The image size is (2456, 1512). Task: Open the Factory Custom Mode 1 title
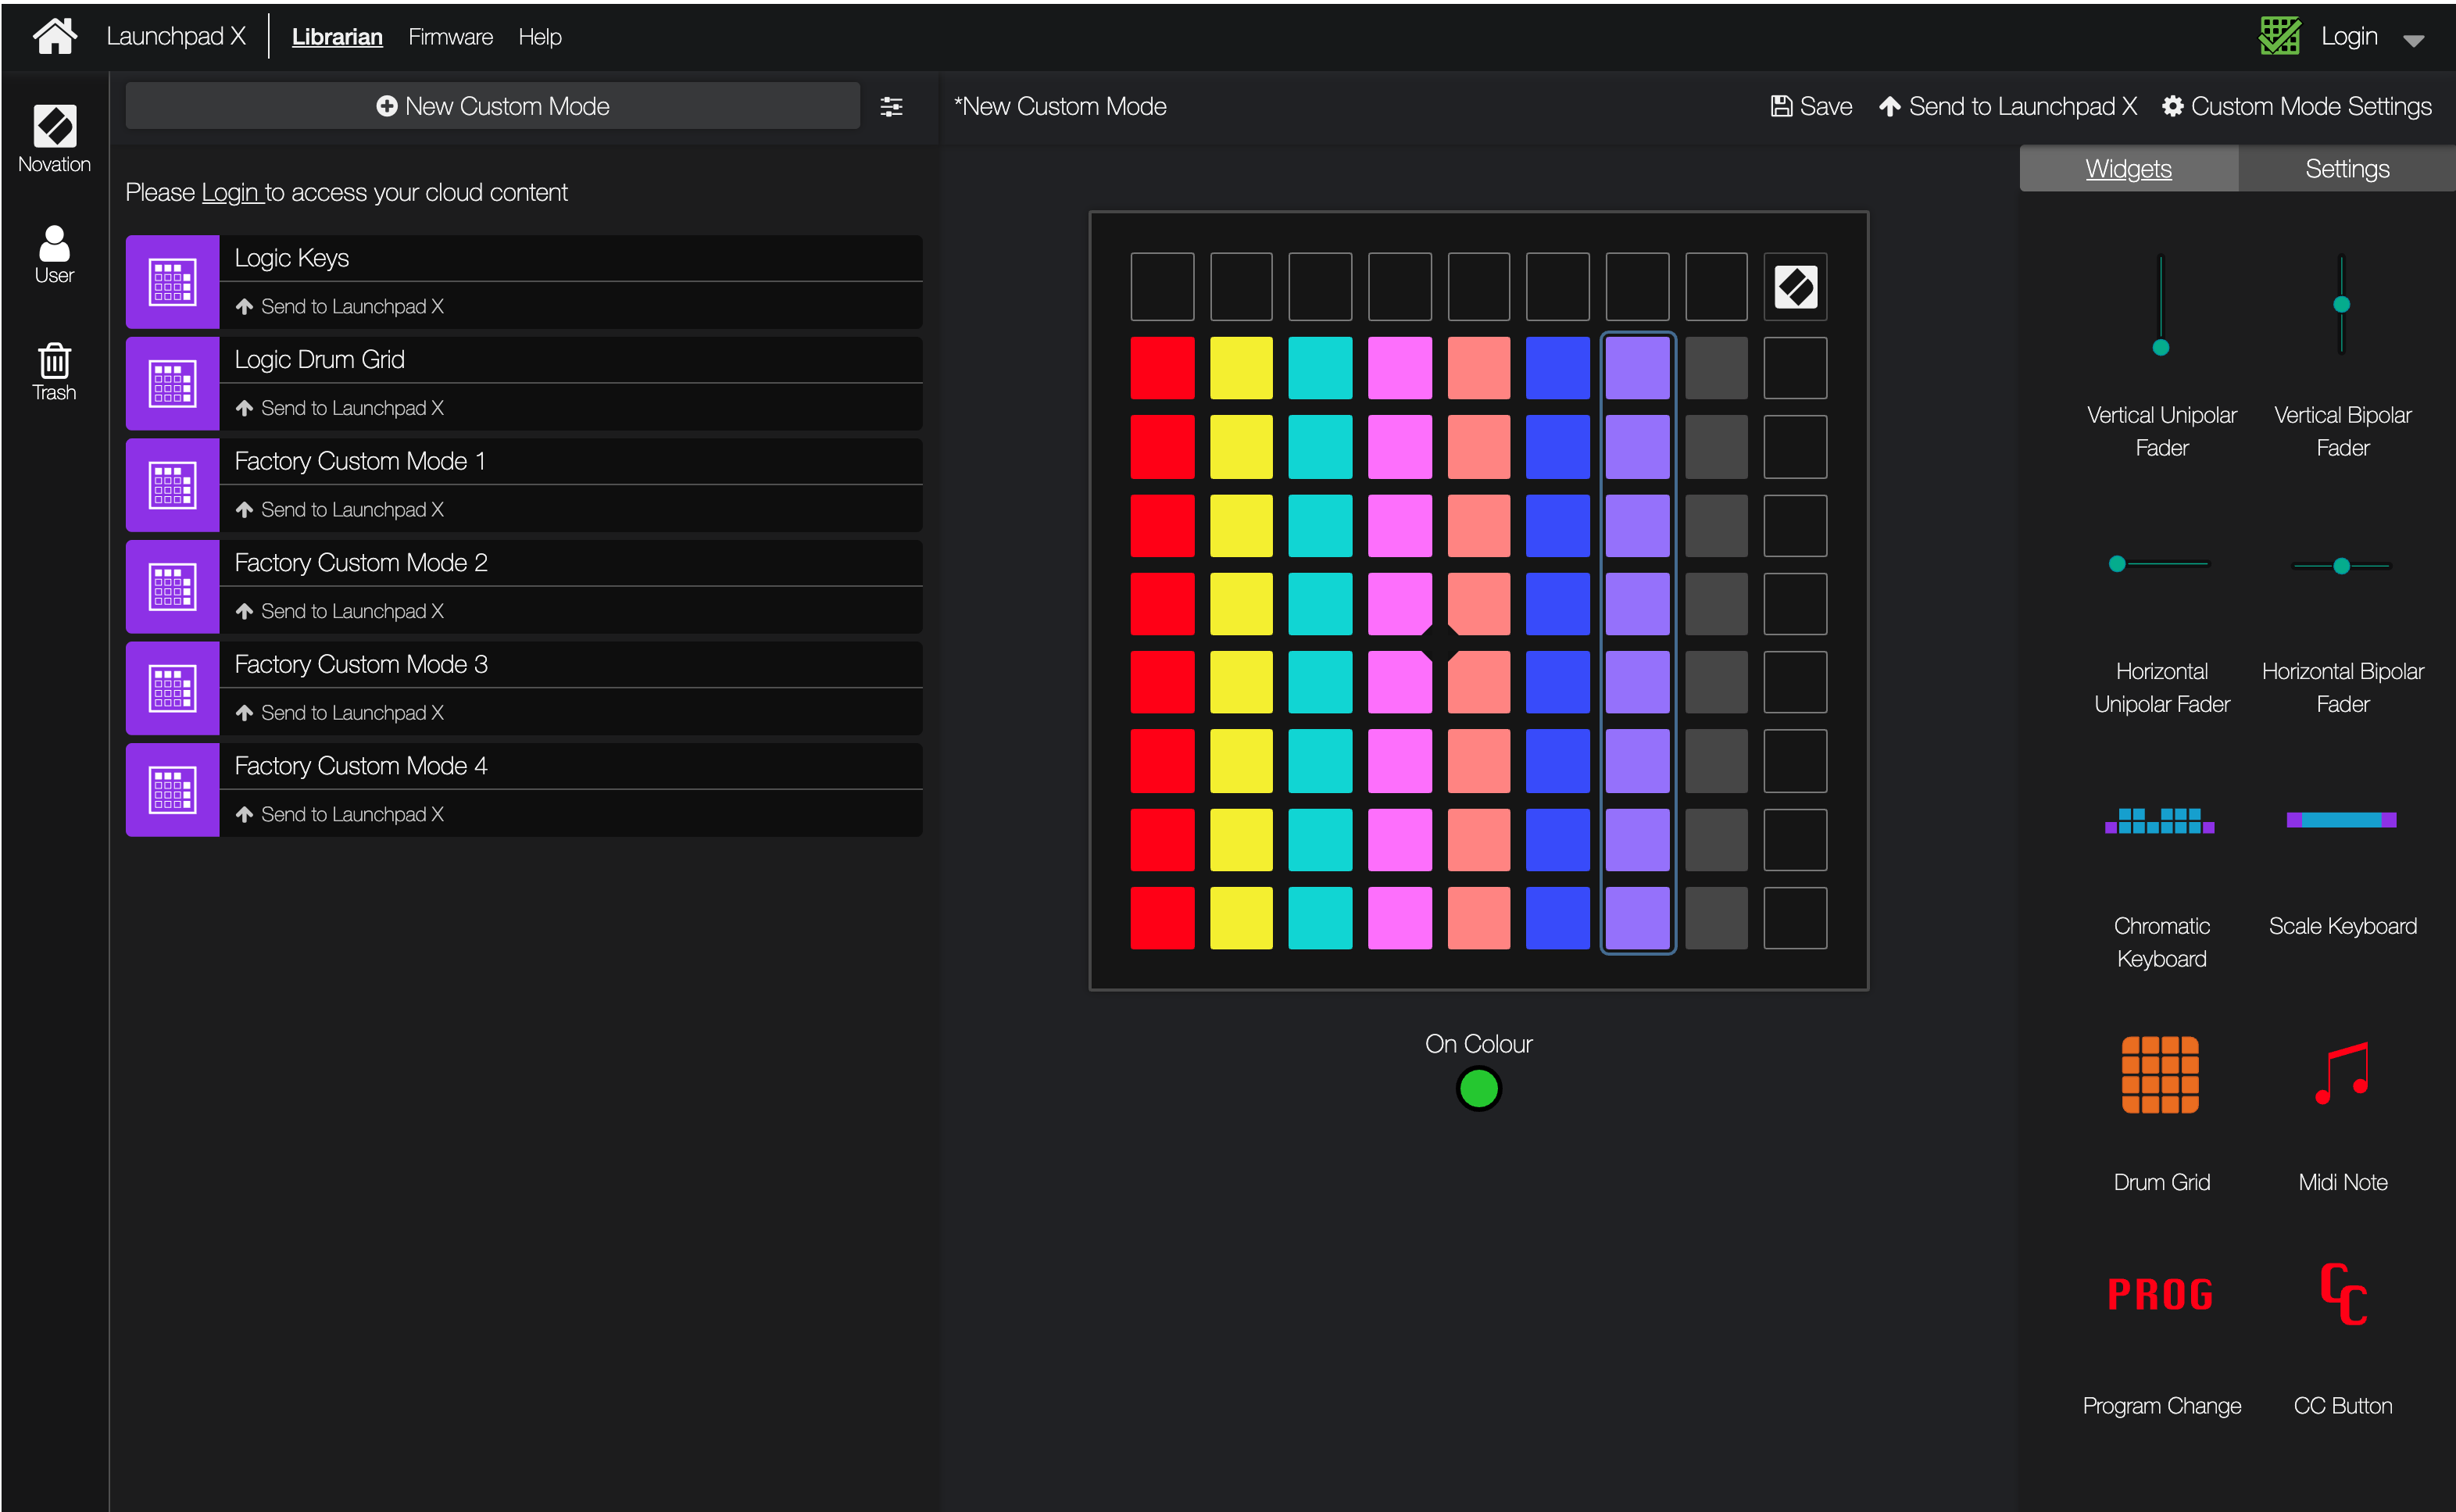point(360,461)
